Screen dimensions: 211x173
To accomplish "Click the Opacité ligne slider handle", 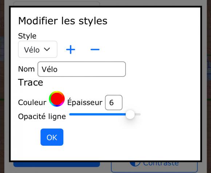I will pos(130,114).
